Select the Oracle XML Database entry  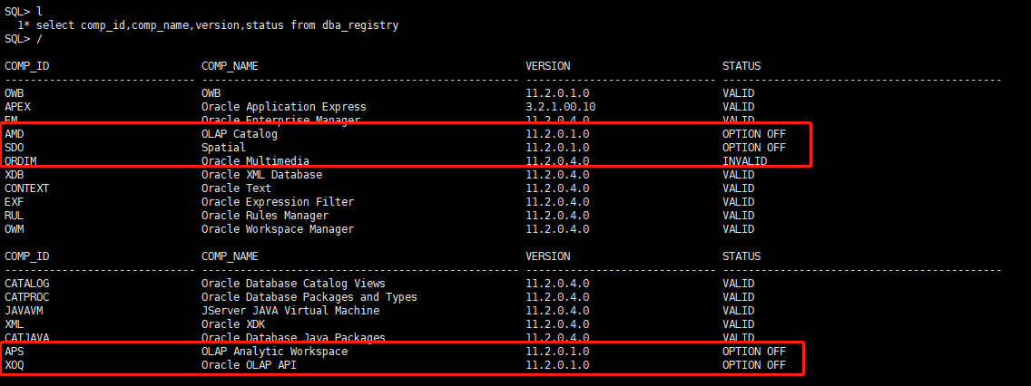[x=261, y=175]
